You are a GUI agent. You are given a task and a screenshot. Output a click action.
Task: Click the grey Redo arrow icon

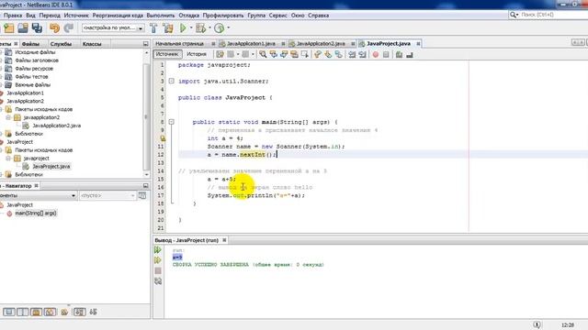[x=68, y=28]
